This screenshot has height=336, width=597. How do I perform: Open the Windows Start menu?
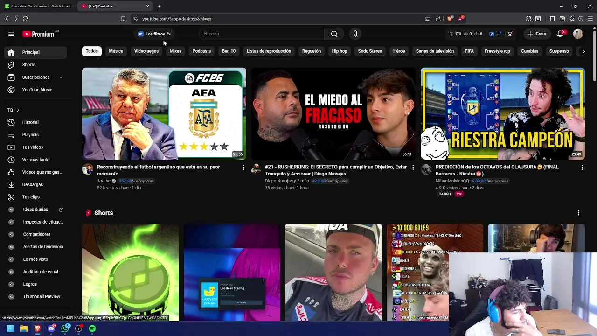(10, 329)
